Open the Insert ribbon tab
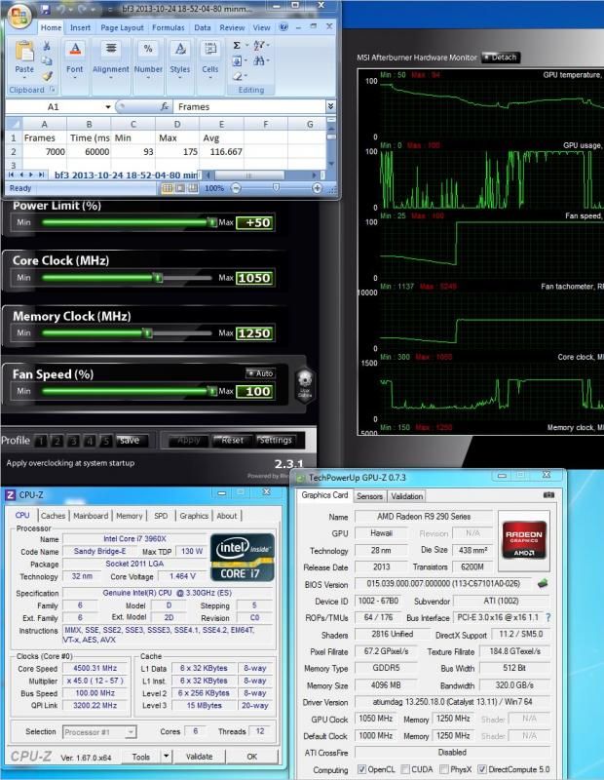The width and height of the screenshot is (604, 780). point(80,28)
